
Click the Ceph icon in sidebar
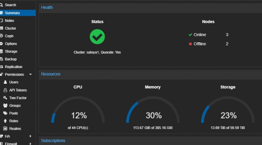click(x=2, y=36)
